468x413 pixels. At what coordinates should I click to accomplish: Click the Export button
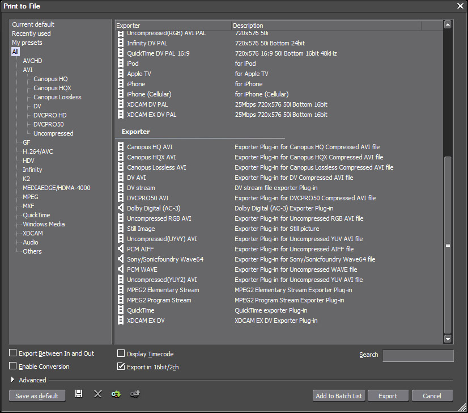coord(388,396)
